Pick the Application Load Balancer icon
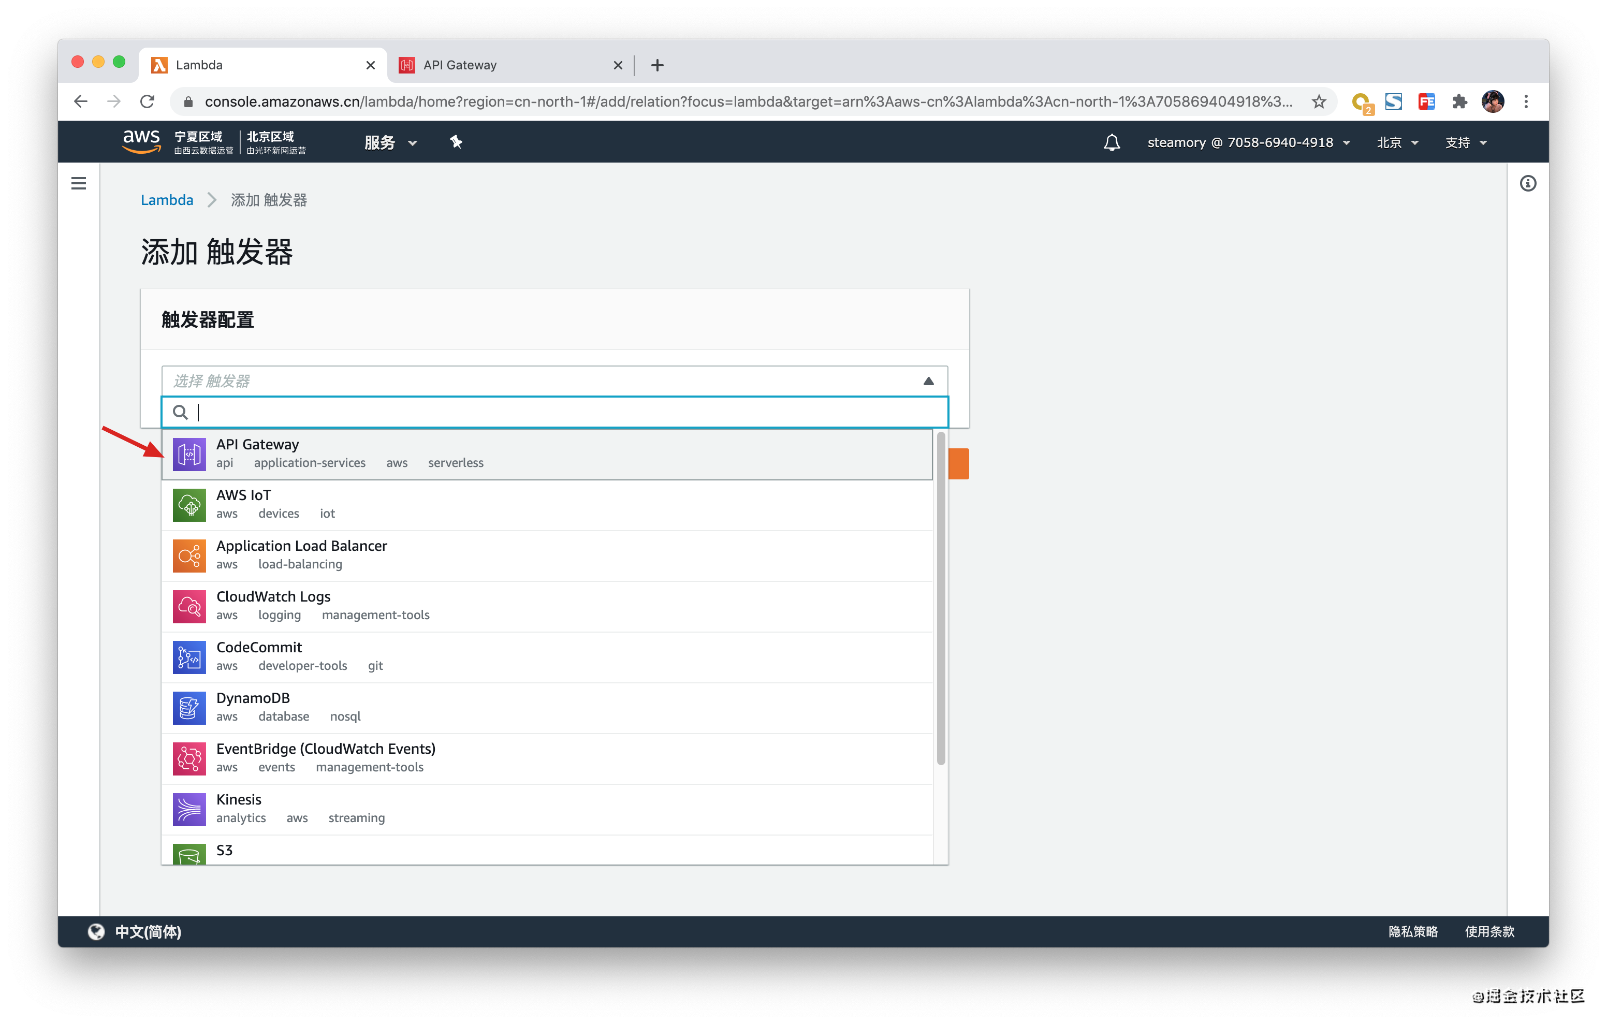The image size is (1607, 1024). 189,555
